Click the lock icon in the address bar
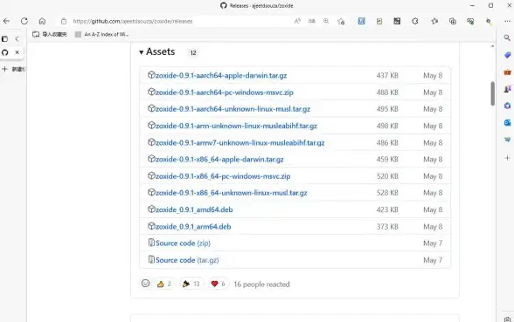This screenshot has width=514, height=322. pyautogui.click(x=64, y=21)
